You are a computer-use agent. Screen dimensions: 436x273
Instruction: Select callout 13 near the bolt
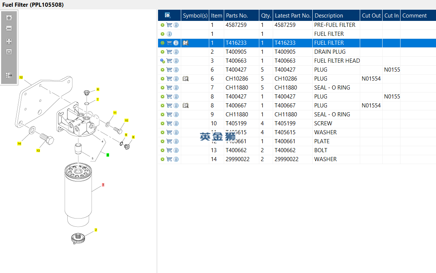coord(38,151)
